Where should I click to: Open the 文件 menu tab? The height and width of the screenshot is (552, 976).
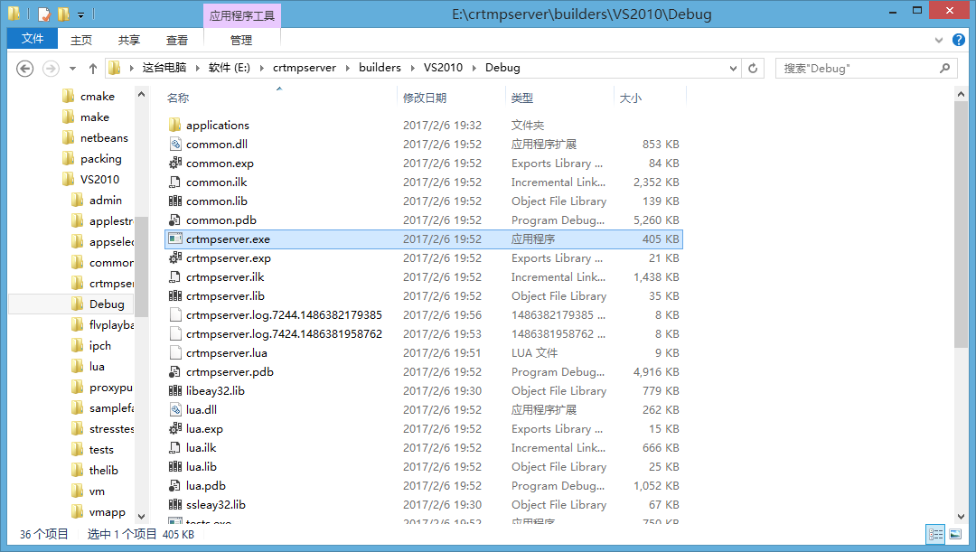tap(33, 39)
